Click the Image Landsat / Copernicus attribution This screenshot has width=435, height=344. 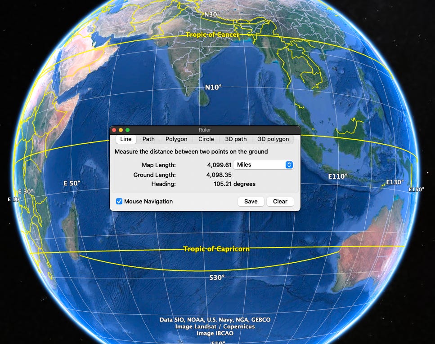click(x=215, y=326)
